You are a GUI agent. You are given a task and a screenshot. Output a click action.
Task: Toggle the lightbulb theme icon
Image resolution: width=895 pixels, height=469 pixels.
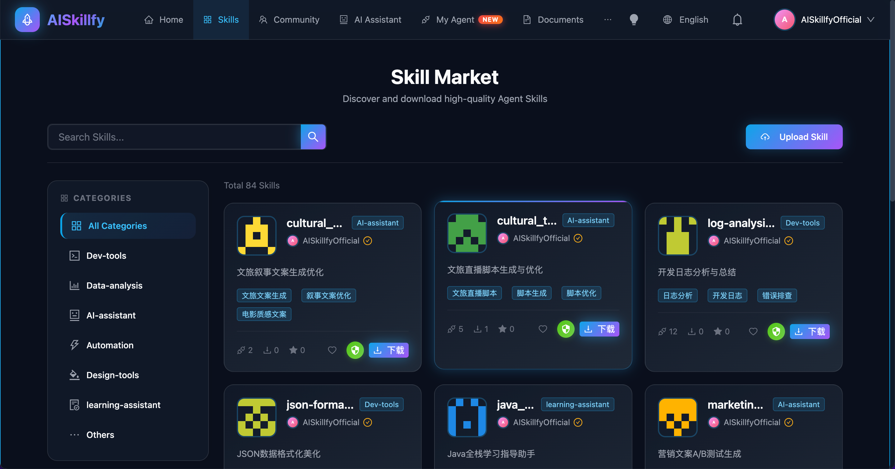coord(634,20)
